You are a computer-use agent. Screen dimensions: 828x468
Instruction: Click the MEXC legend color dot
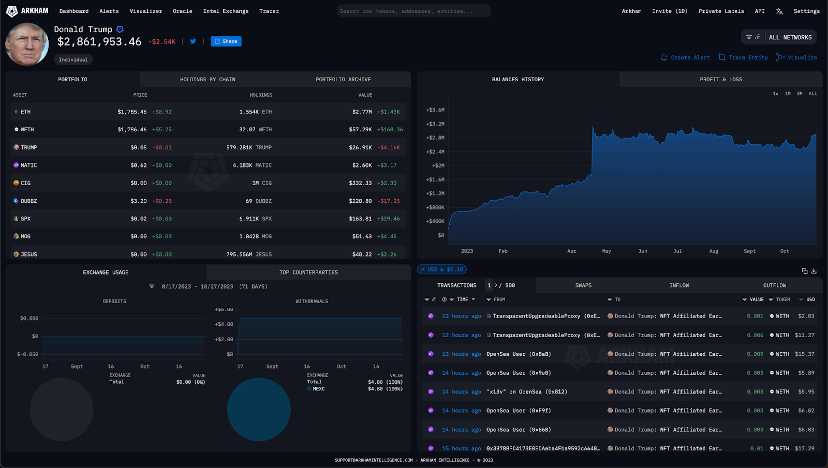click(x=309, y=389)
